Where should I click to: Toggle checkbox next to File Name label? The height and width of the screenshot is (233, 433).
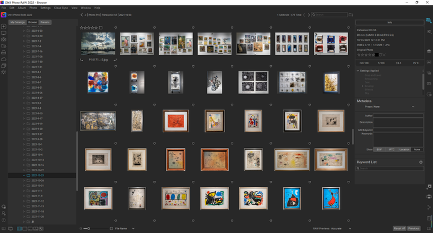[112, 229]
